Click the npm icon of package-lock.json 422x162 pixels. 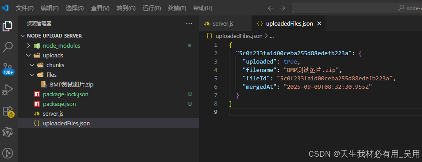pos(37,94)
